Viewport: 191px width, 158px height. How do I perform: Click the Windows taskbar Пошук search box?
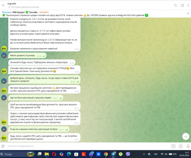(x=18, y=154)
